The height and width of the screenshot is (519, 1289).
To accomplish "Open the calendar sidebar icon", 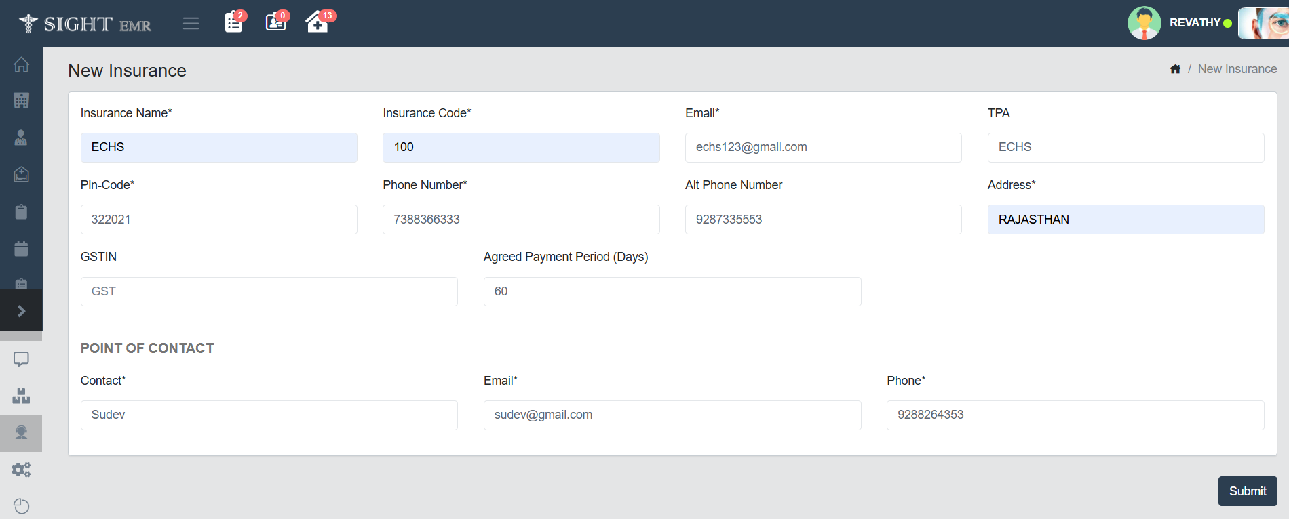I will pyautogui.click(x=21, y=249).
